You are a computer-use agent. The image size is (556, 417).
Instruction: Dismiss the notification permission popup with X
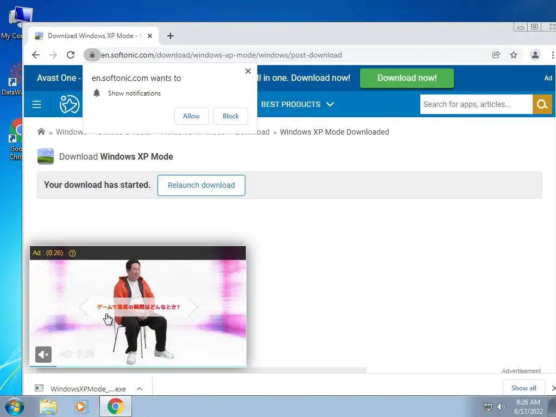pos(248,71)
